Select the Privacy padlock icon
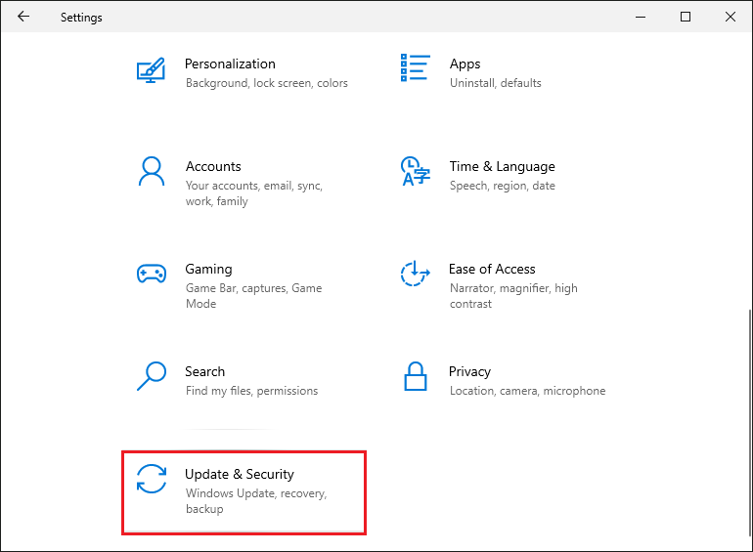Image resolution: width=753 pixels, height=552 pixels. tap(415, 376)
